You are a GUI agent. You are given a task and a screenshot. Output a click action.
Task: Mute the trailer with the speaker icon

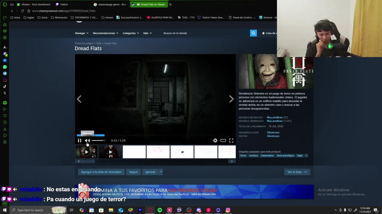(87, 141)
